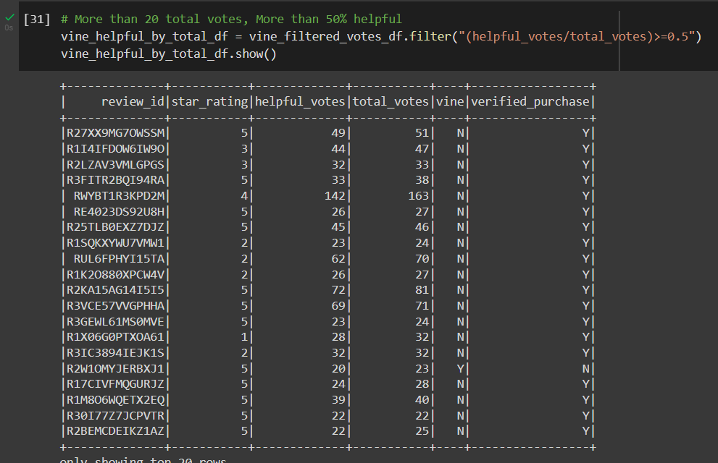718x463 pixels.
Task: Click the total_votes column header
Action: 391,101
